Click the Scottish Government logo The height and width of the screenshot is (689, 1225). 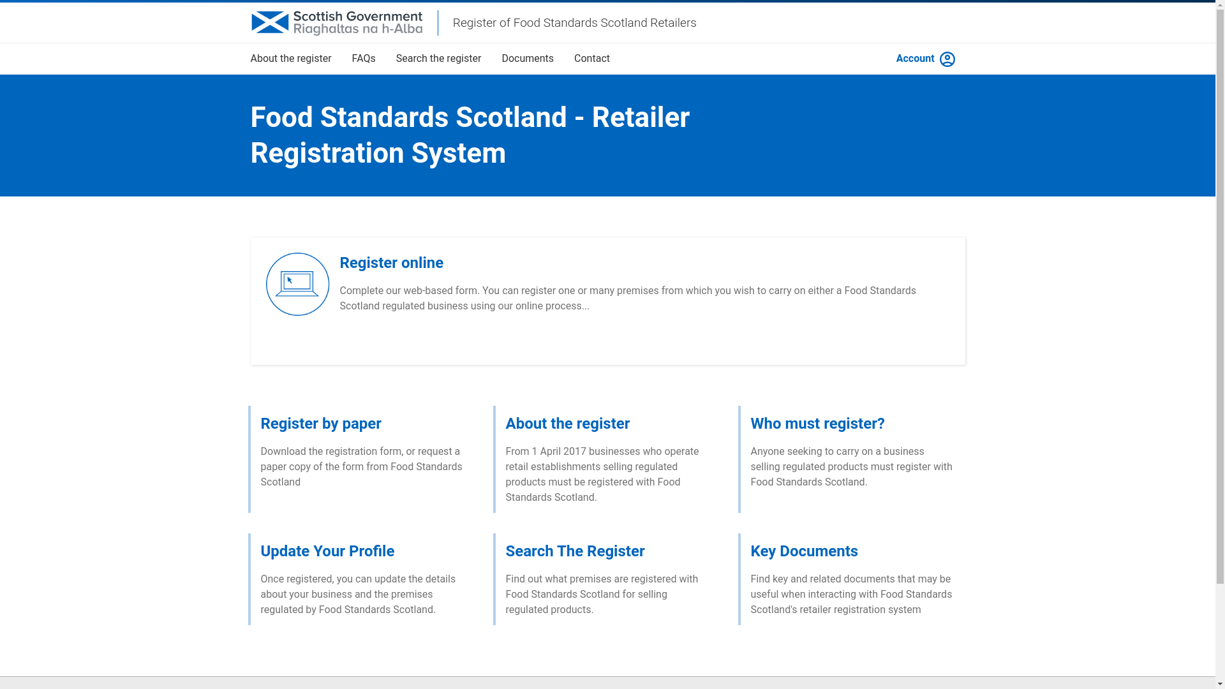click(337, 23)
